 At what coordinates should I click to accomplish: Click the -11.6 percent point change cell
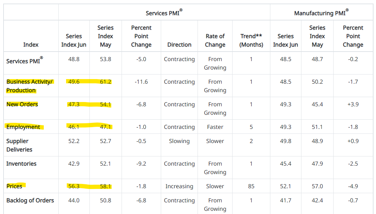(141, 82)
